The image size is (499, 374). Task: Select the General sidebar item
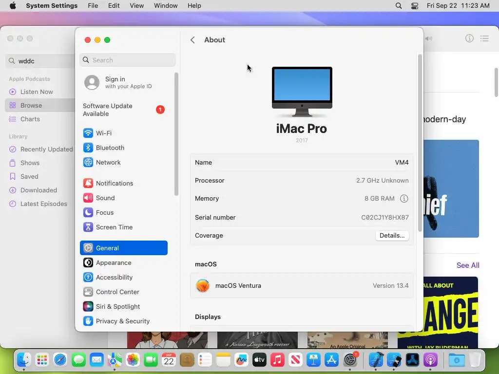pyautogui.click(x=123, y=248)
